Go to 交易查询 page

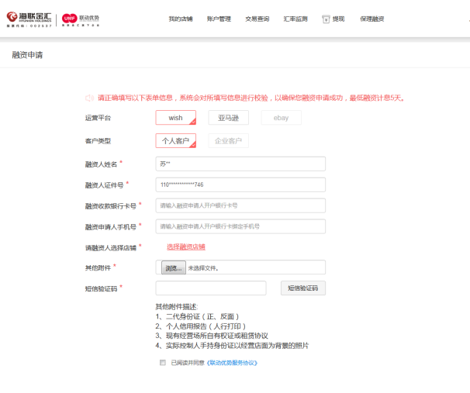point(257,19)
